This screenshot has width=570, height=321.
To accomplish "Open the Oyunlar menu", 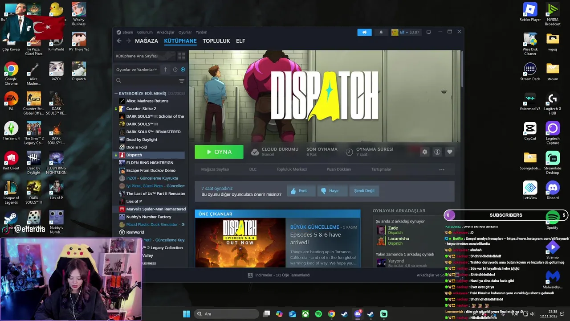I will (x=185, y=32).
